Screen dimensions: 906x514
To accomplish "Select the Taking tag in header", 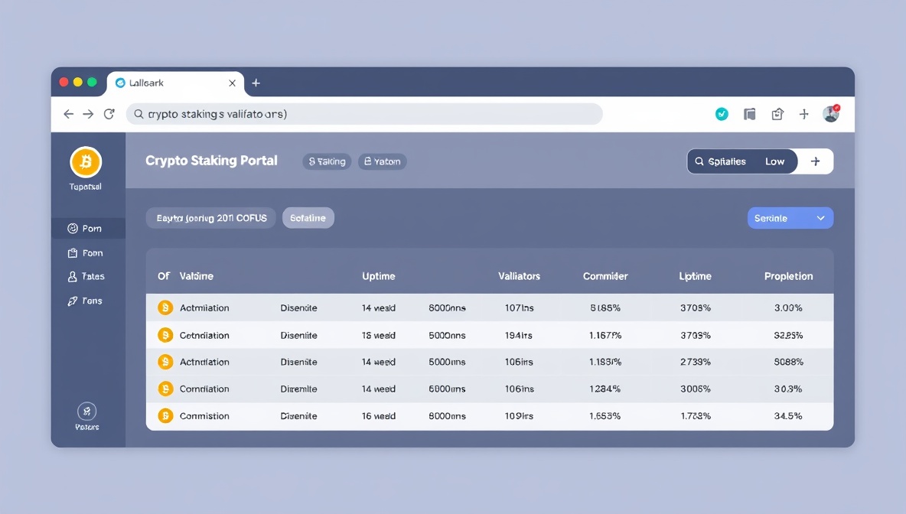I will point(327,161).
